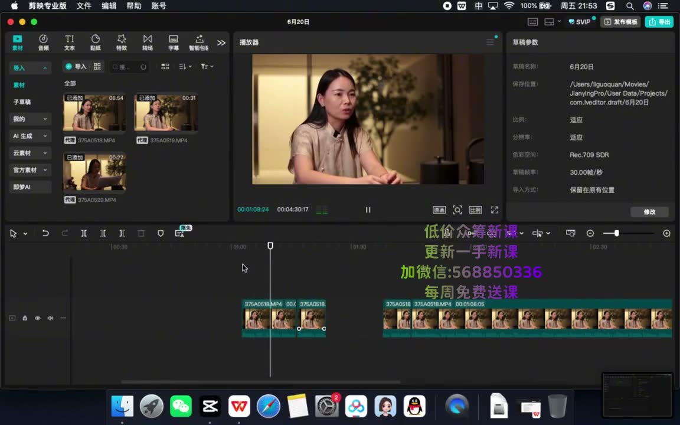Select the 375A0519.MP4 thumbnail
680x425 pixels.
166,112
